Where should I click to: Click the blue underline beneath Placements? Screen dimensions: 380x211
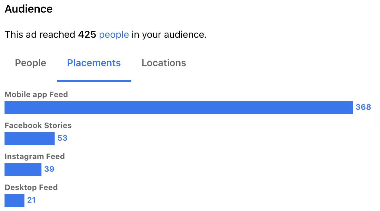pyautogui.click(x=94, y=81)
